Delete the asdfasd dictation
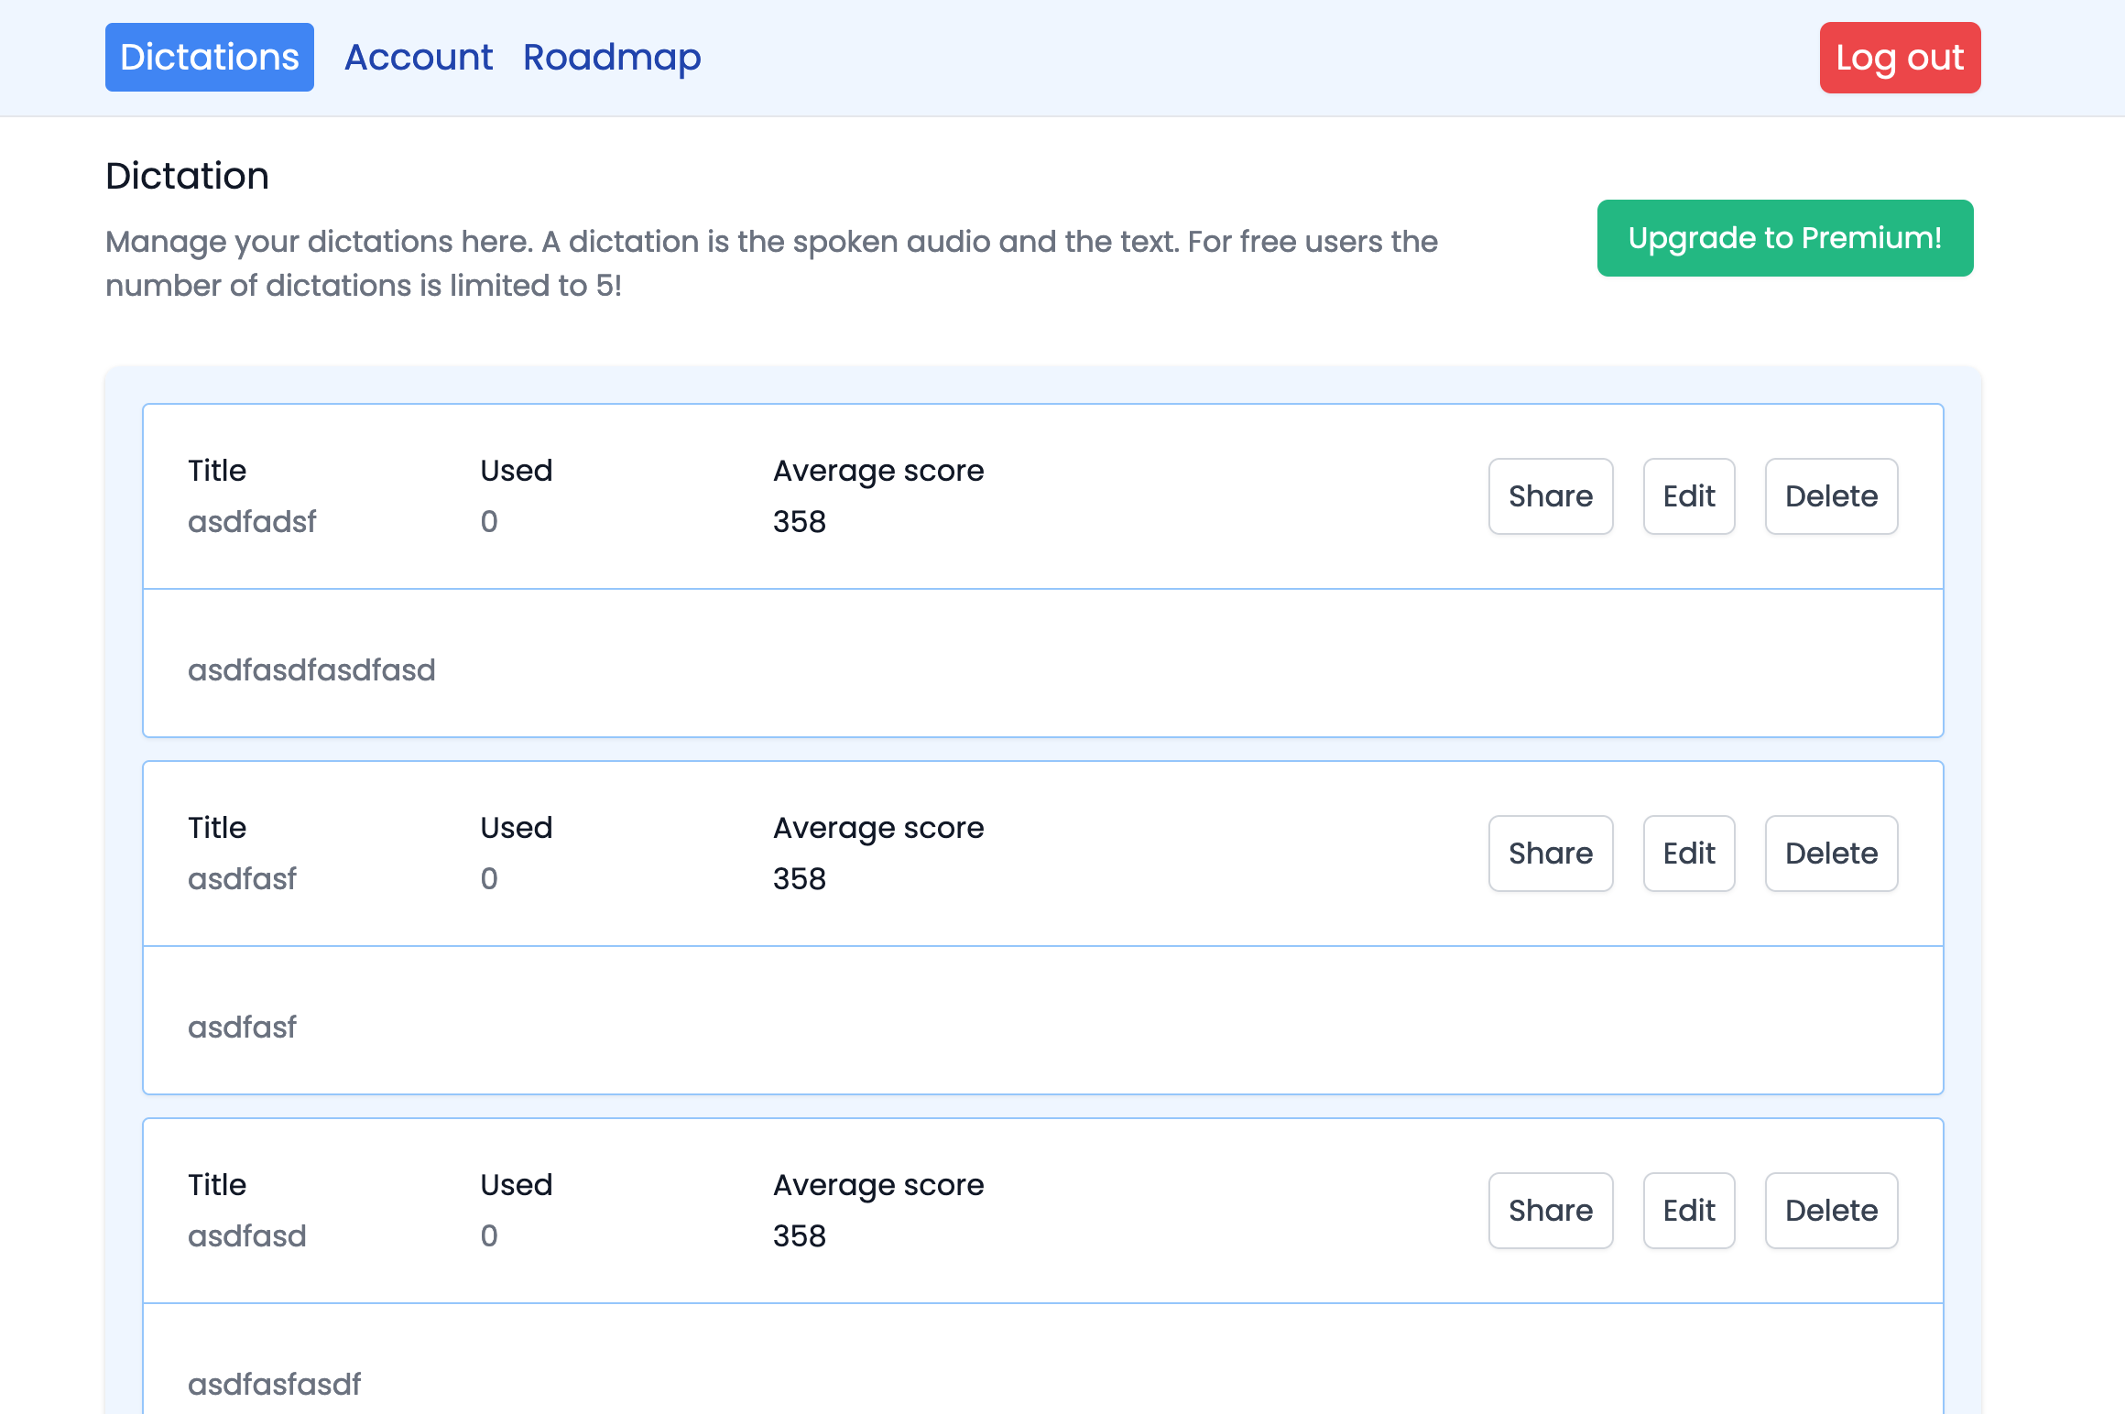The height and width of the screenshot is (1414, 2125). (1830, 1211)
